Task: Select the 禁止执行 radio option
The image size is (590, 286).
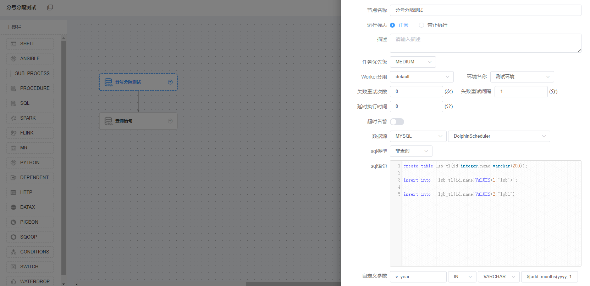Action: pos(421,25)
